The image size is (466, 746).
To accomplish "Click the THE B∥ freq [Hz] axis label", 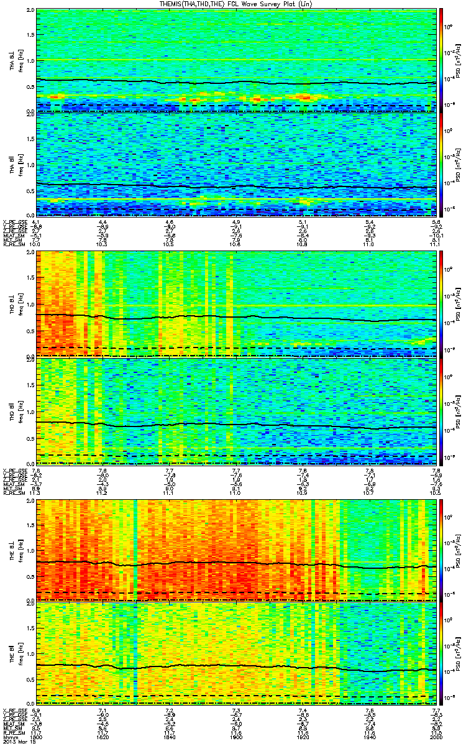I will pyautogui.click(x=15, y=653).
